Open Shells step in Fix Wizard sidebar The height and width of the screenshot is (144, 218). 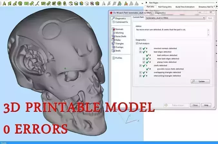coord(116,51)
